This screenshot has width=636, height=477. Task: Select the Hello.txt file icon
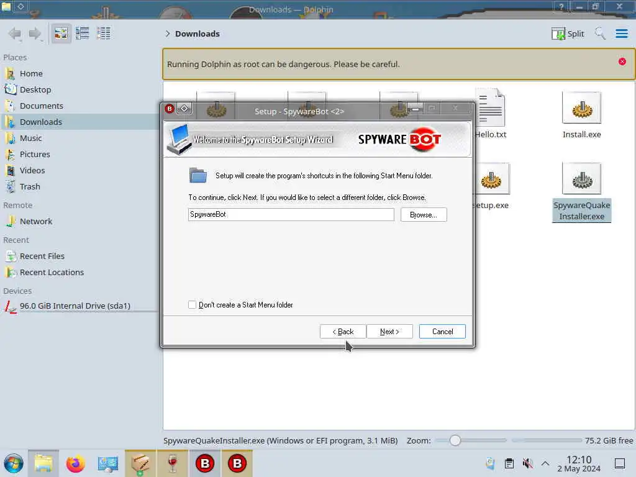pos(492,109)
